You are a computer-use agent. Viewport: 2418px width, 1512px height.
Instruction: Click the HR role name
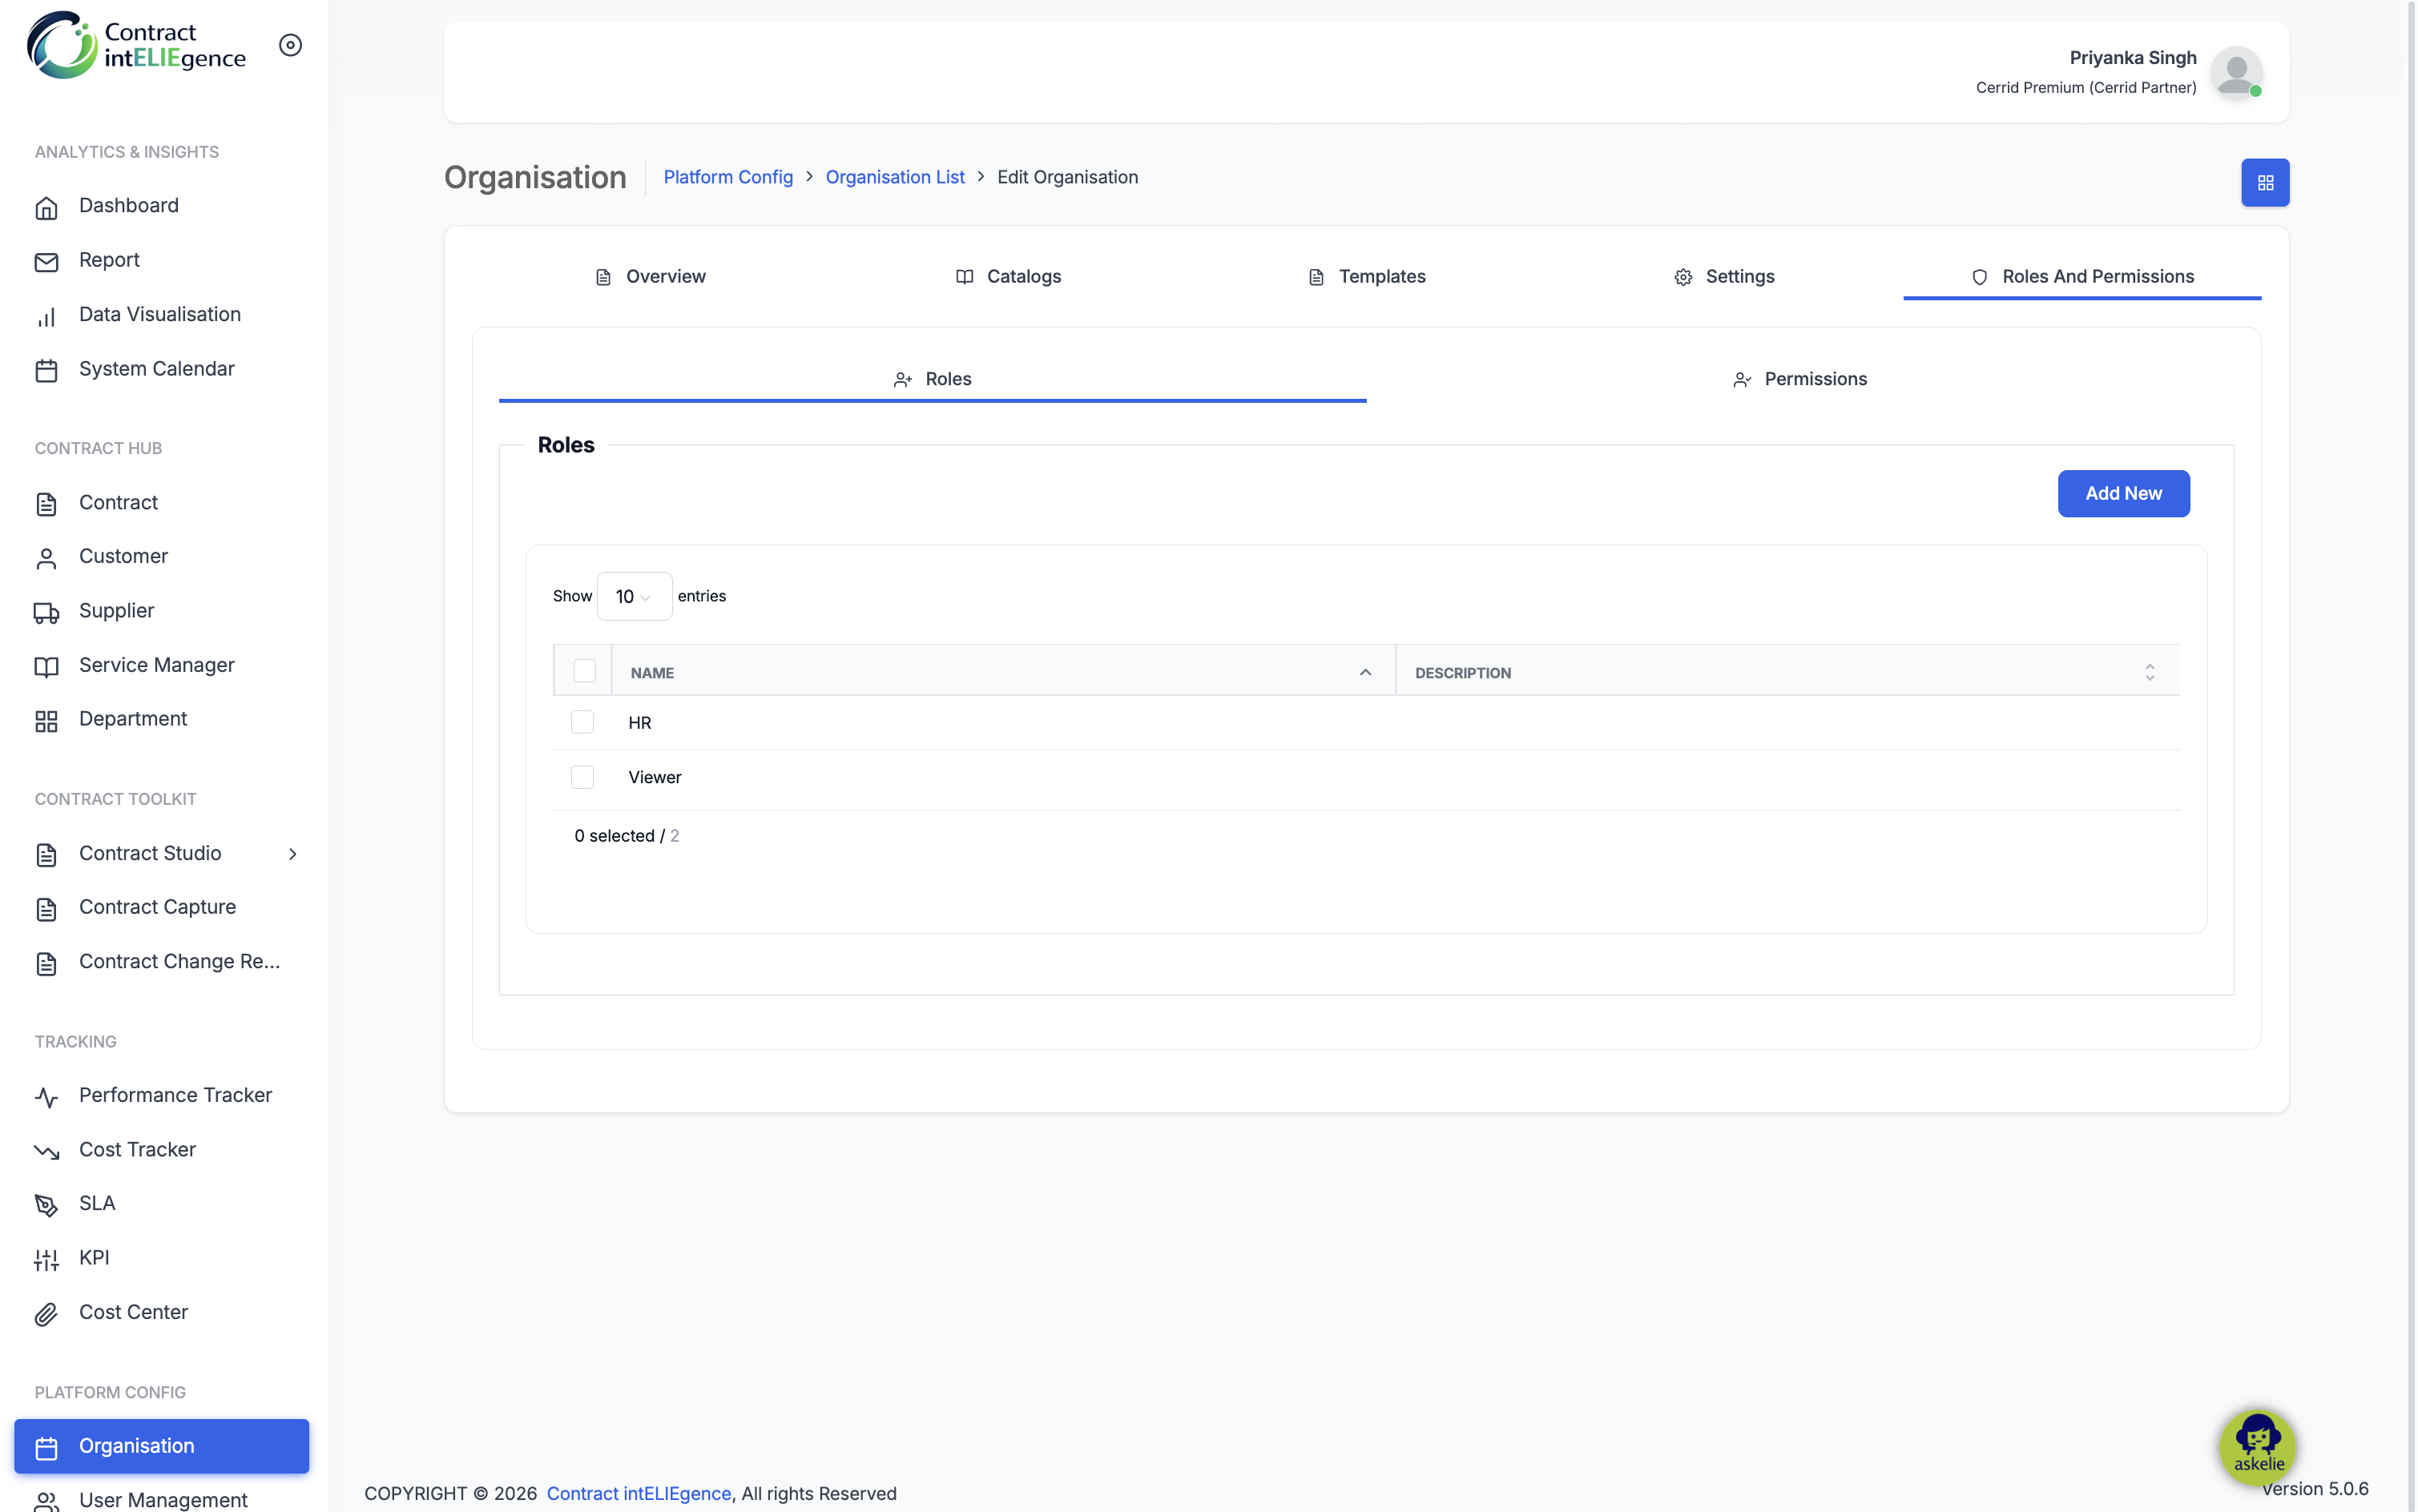click(x=640, y=722)
